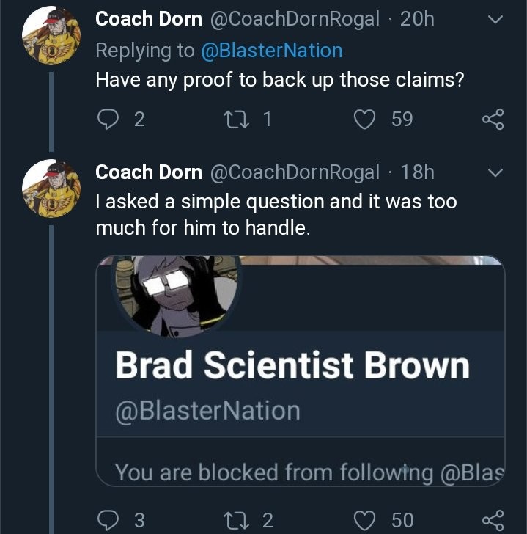The width and height of the screenshot is (527, 534).
Task: Share the second Coach Dorn tweet
Action: 493,520
